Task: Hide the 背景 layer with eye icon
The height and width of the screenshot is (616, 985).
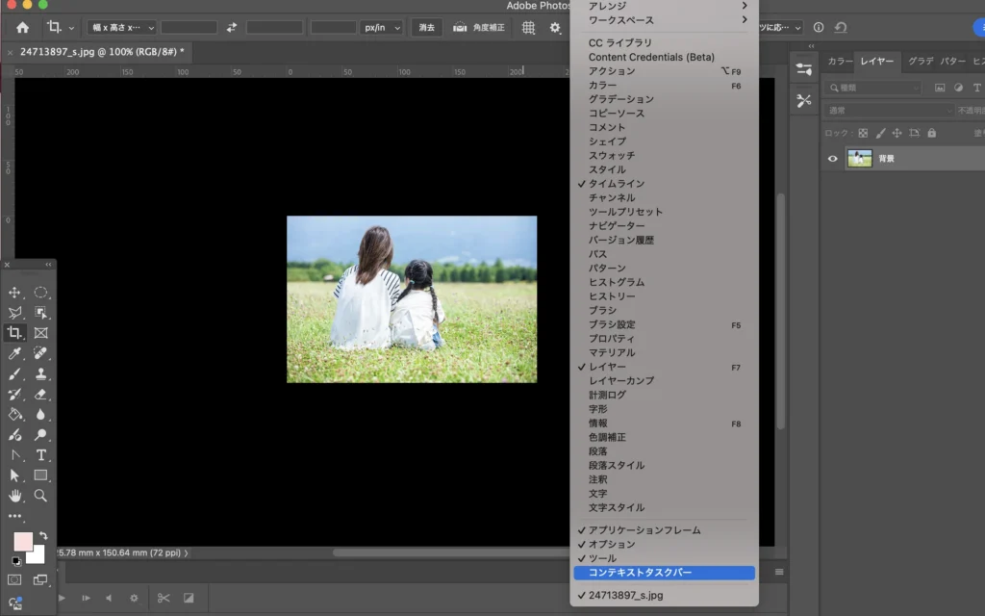Action: 833,159
